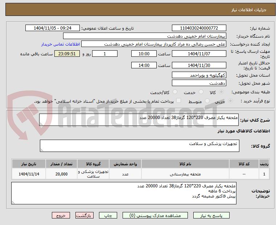
Task: Select the کالا radio button
Action: click(221, 92)
